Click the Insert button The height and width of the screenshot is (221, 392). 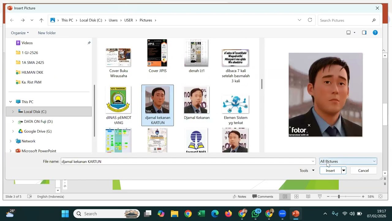(x=330, y=171)
